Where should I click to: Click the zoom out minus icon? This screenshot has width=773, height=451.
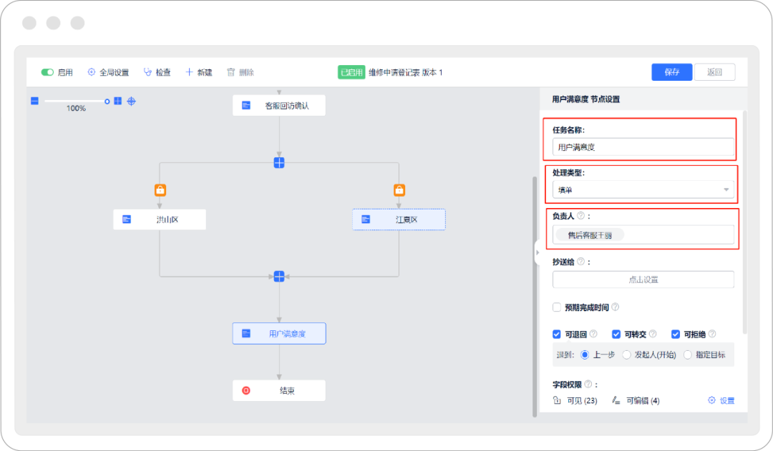point(34,101)
